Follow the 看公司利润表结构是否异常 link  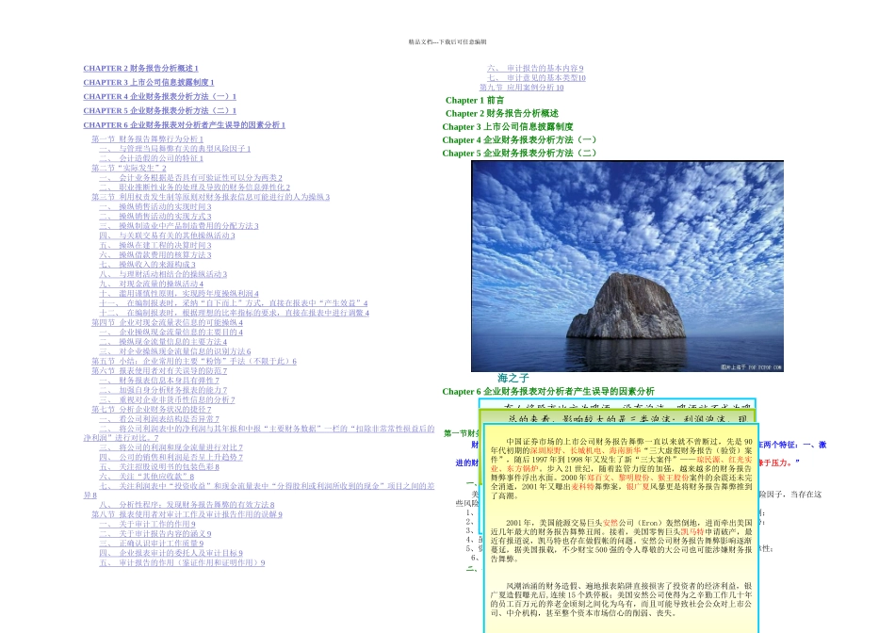pyautogui.click(x=159, y=419)
